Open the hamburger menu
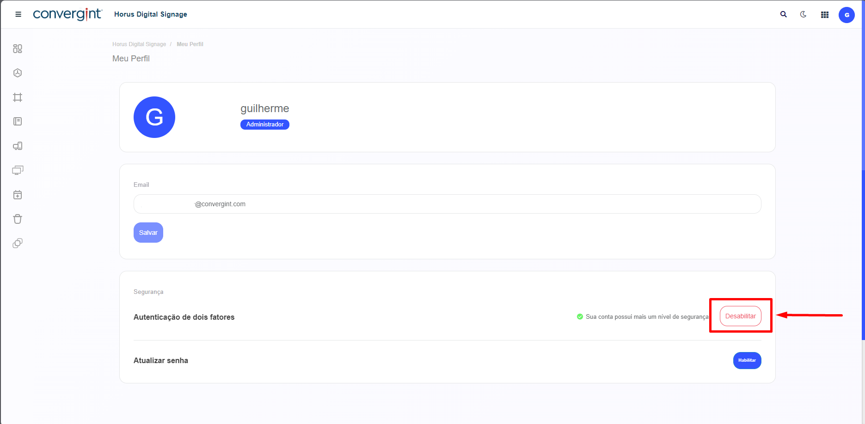Viewport: 865px width, 424px height. pos(18,14)
